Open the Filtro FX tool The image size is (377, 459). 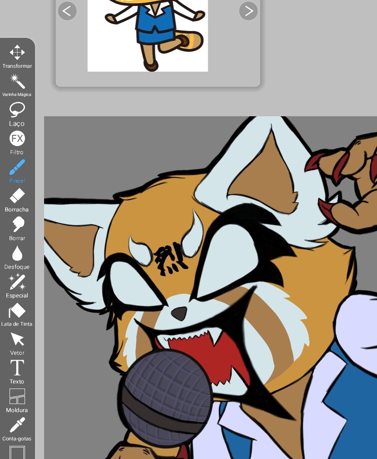(17, 143)
